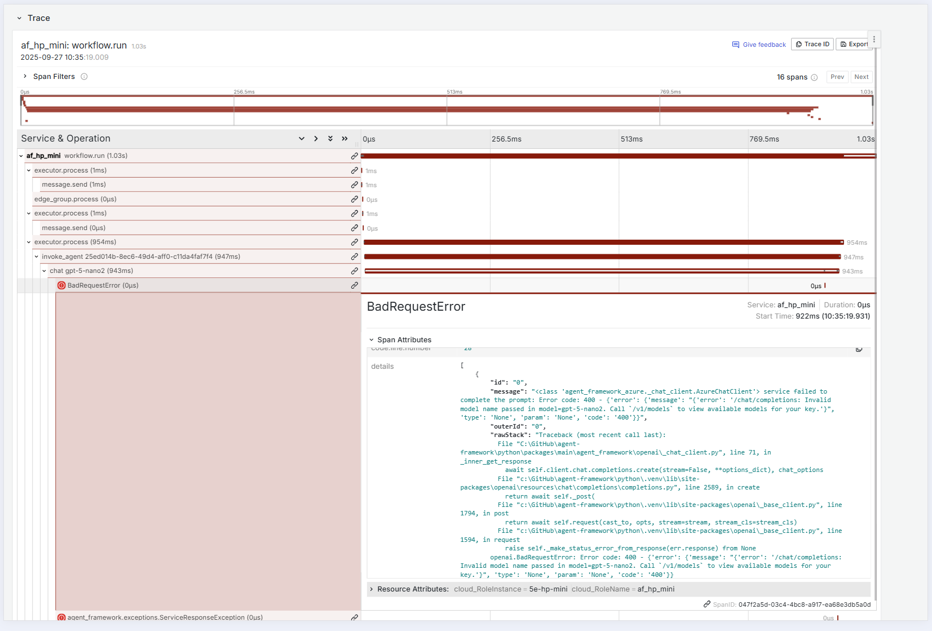Copy link icon for invoke_agent row
The image size is (932, 631).
pos(354,257)
